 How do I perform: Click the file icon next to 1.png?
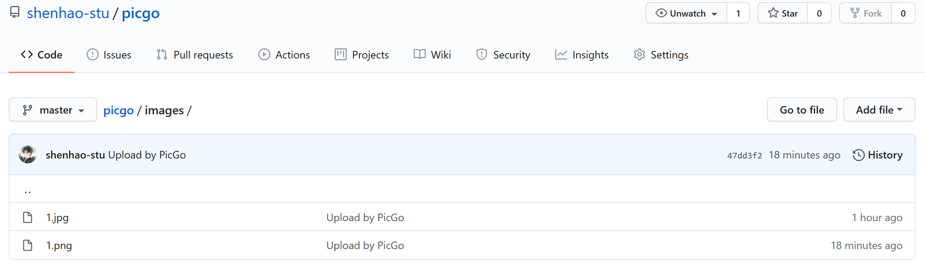click(x=28, y=245)
